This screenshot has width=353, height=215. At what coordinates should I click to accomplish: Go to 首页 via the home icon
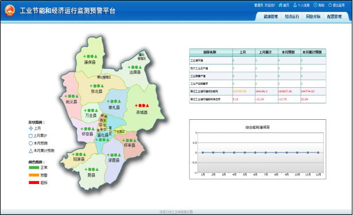point(280,5)
